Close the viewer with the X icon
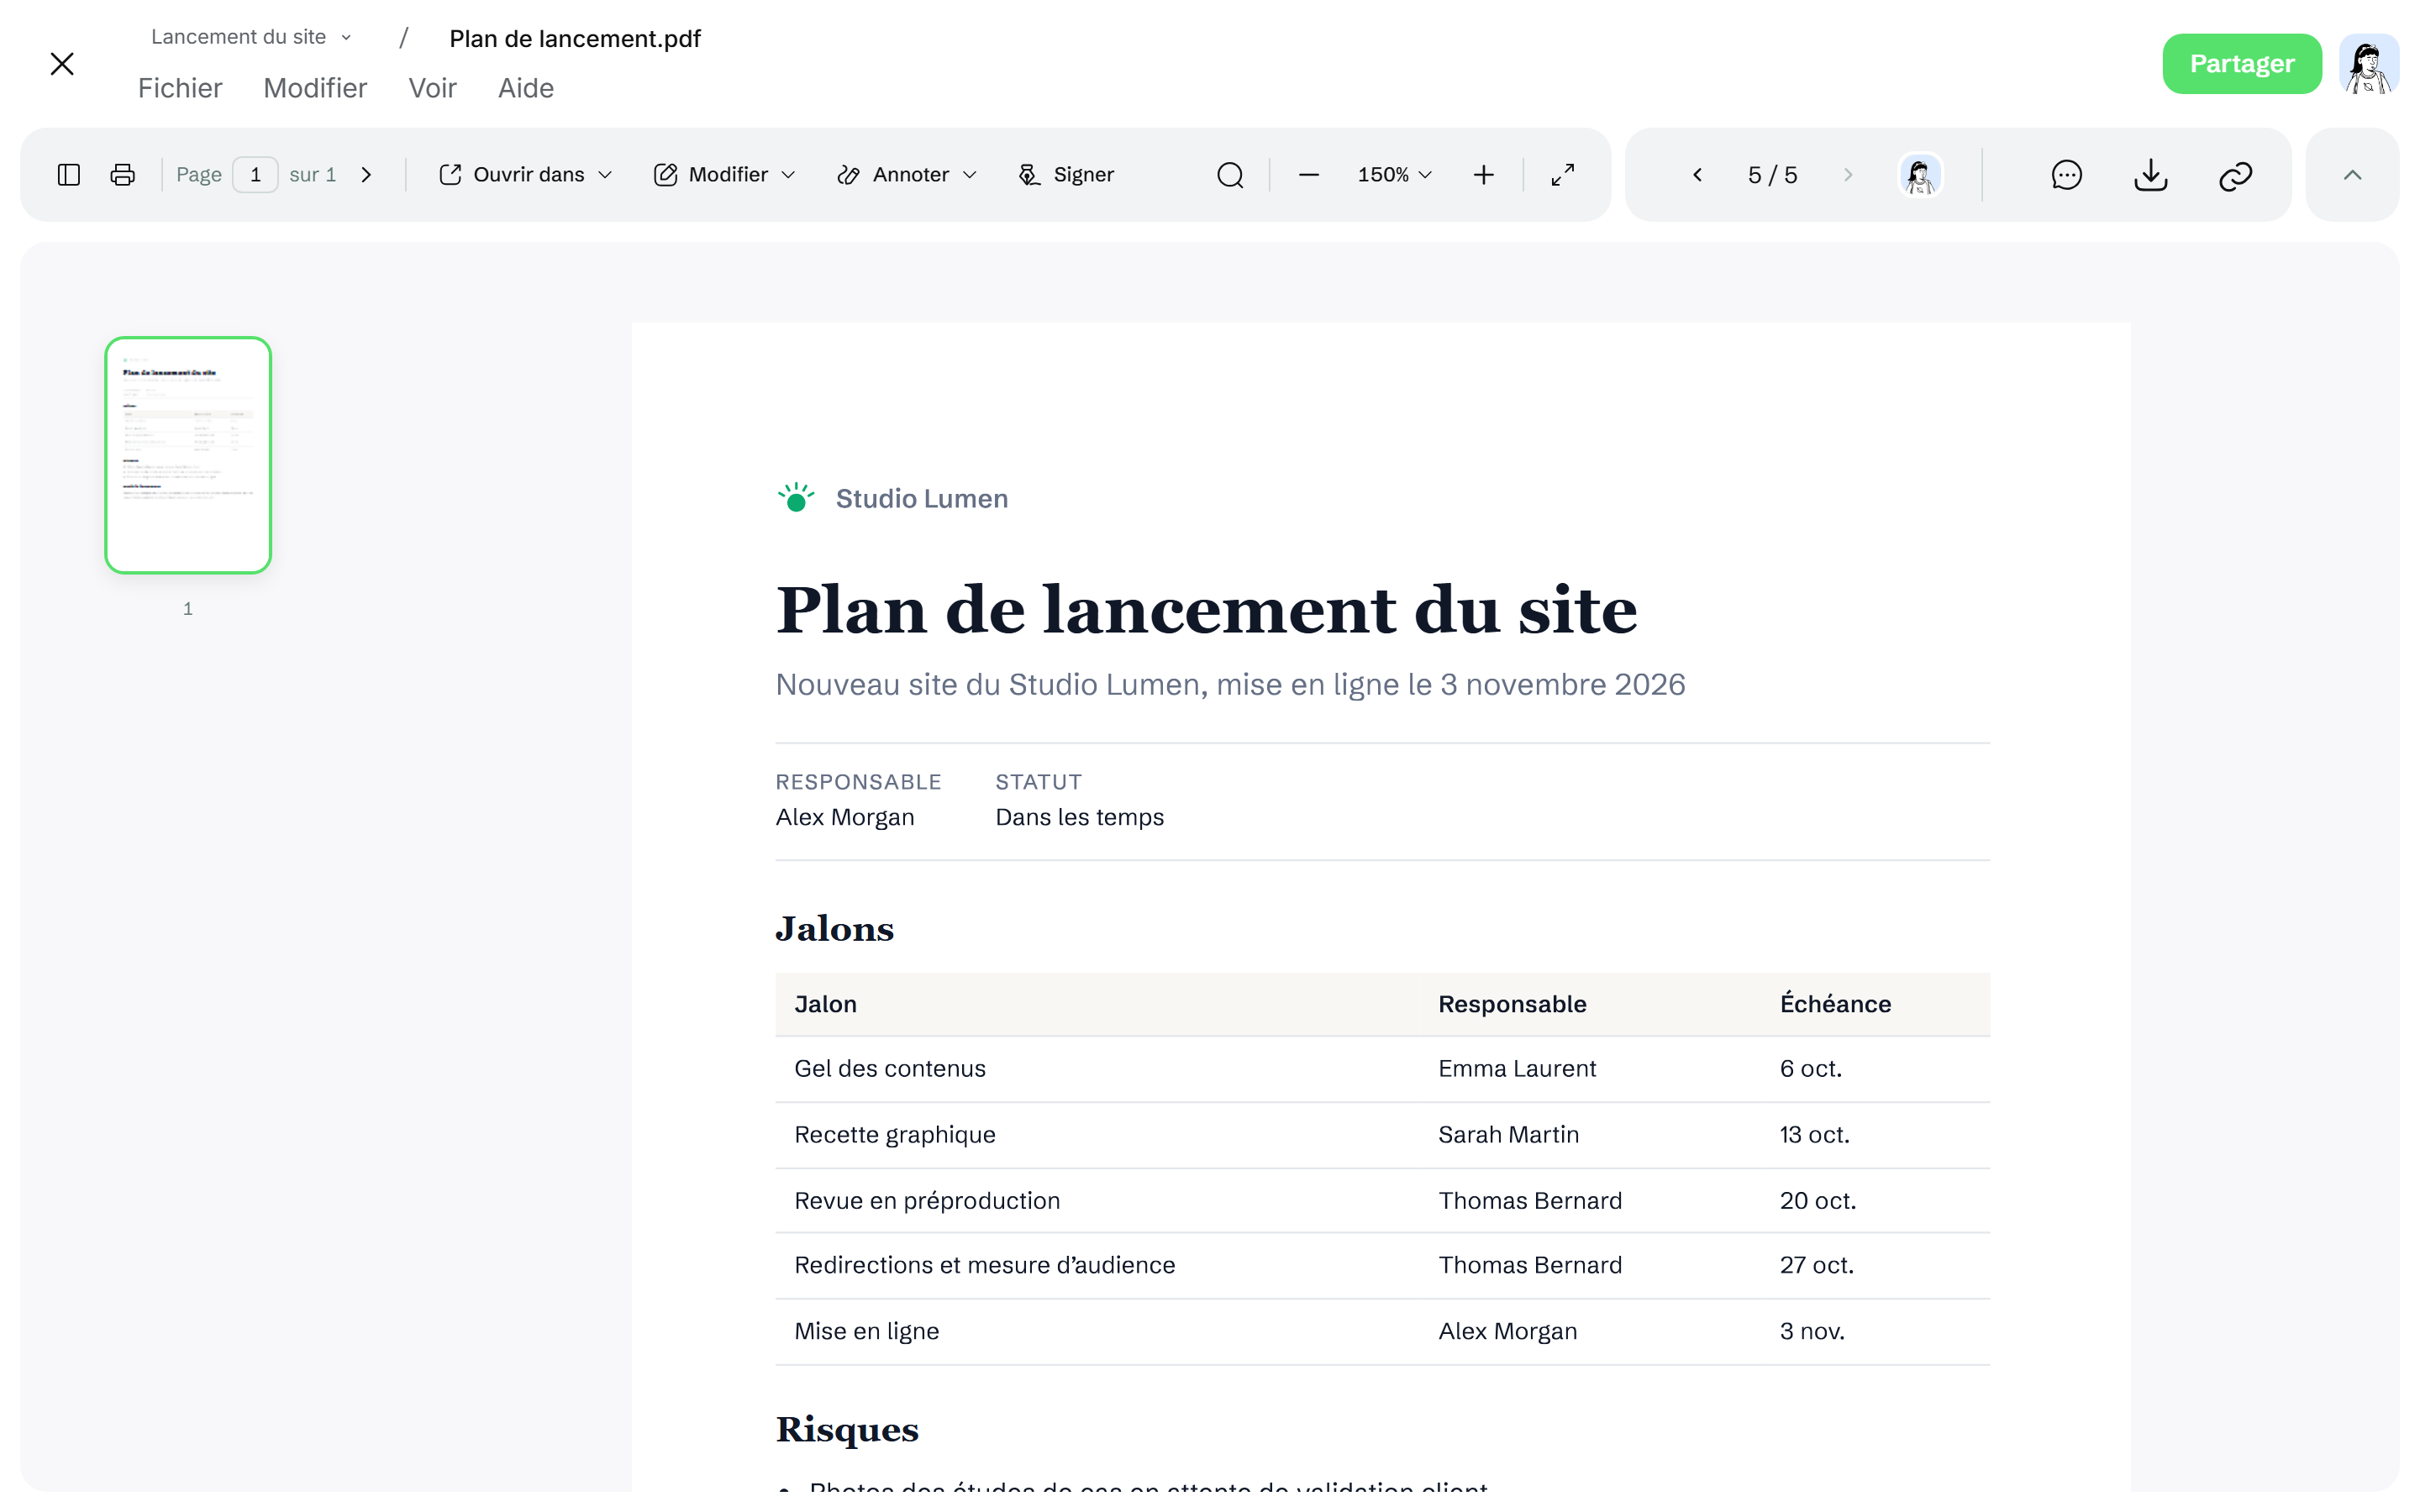Screen dimensions: 2420x1512 click(62, 64)
